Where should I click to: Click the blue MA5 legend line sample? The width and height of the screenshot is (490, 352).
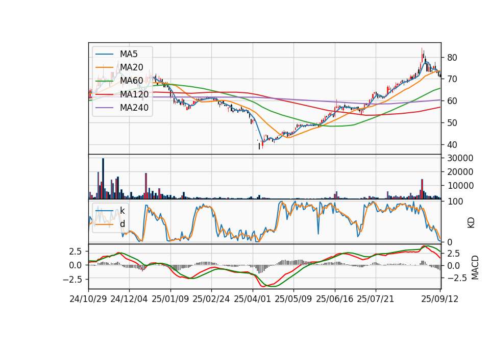pyautogui.click(x=104, y=54)
